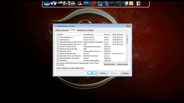Select the Службы tab
Image resolution: width=184 pixels, height=103 pixels.
coord(73,30)
